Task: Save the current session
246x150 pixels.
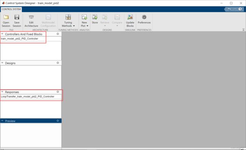Action: pos(17,21)
